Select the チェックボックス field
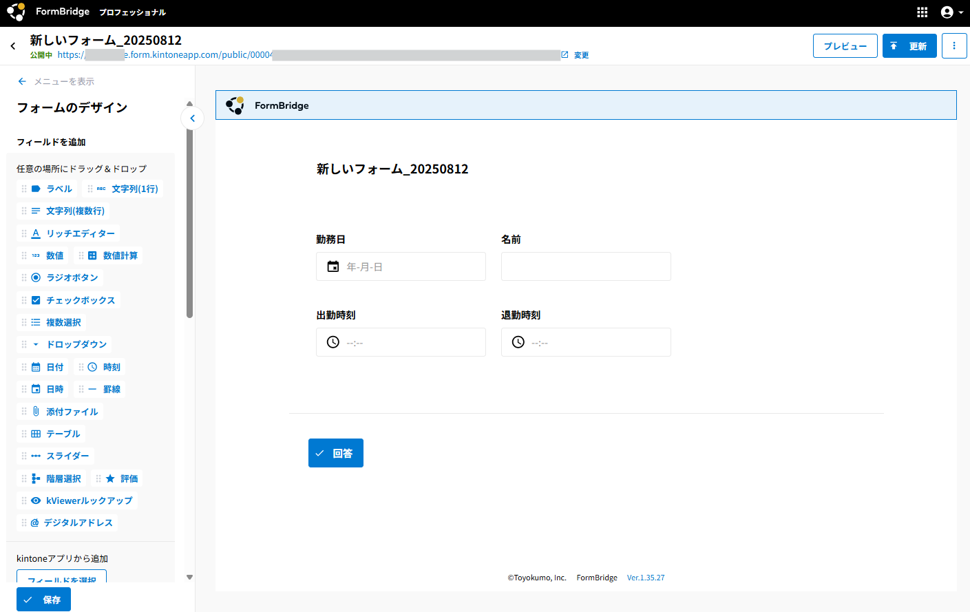This screenshot has width=970, height=612. coord(68,300)
